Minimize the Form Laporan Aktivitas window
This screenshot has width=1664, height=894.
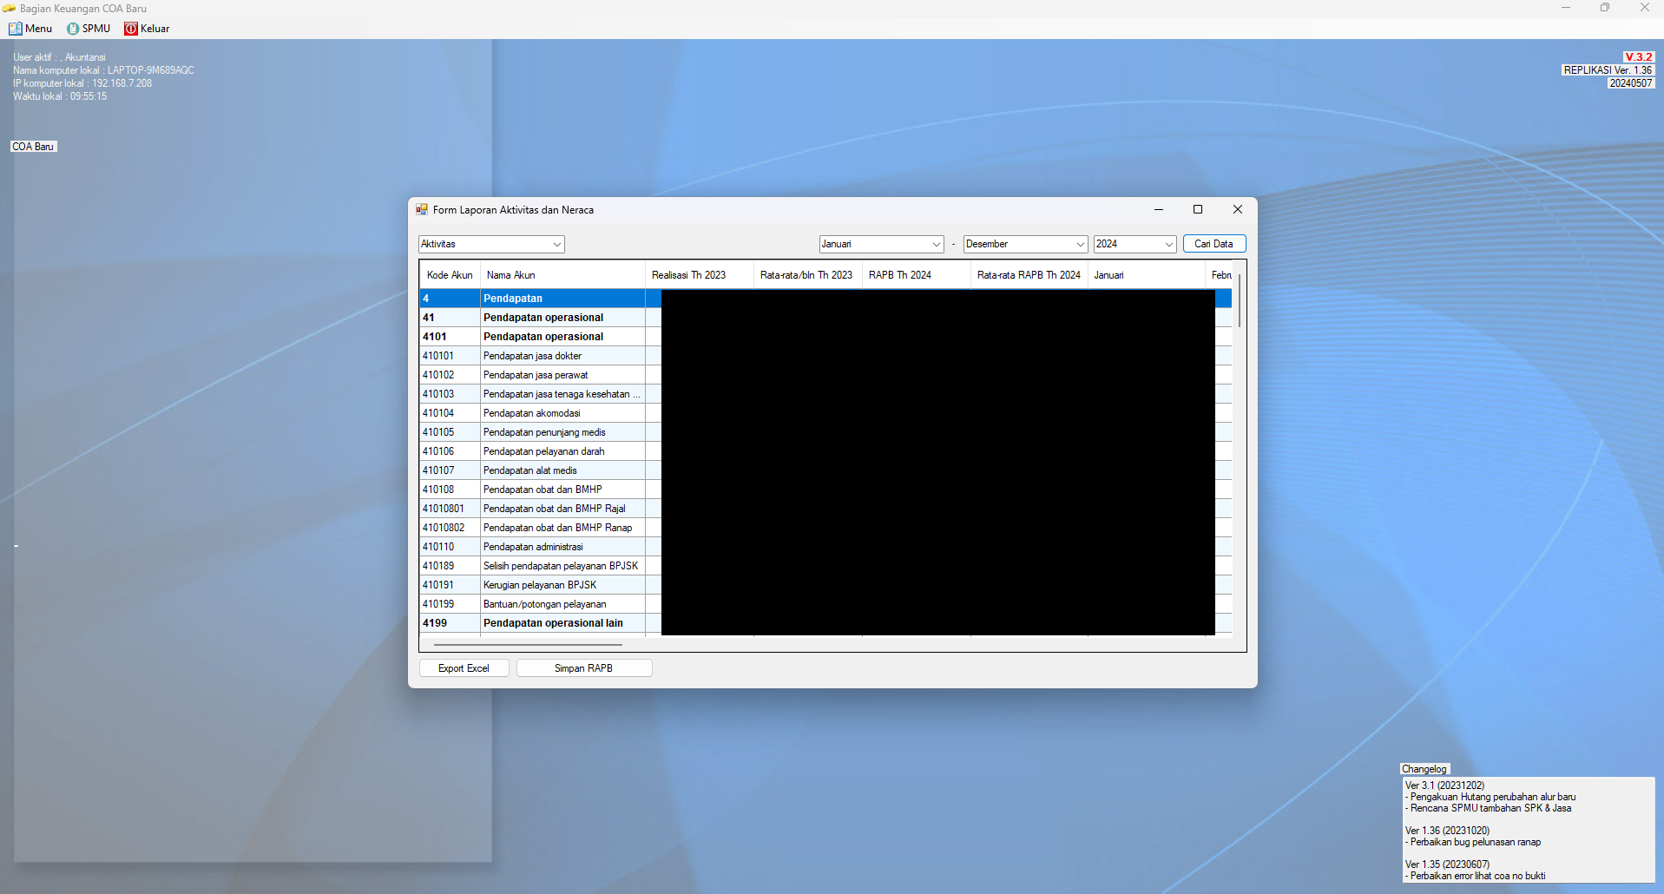(1159, 209)
